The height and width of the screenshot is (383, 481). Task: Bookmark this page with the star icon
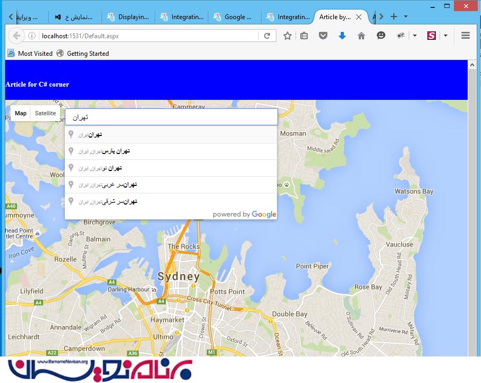tap(288, 36)
